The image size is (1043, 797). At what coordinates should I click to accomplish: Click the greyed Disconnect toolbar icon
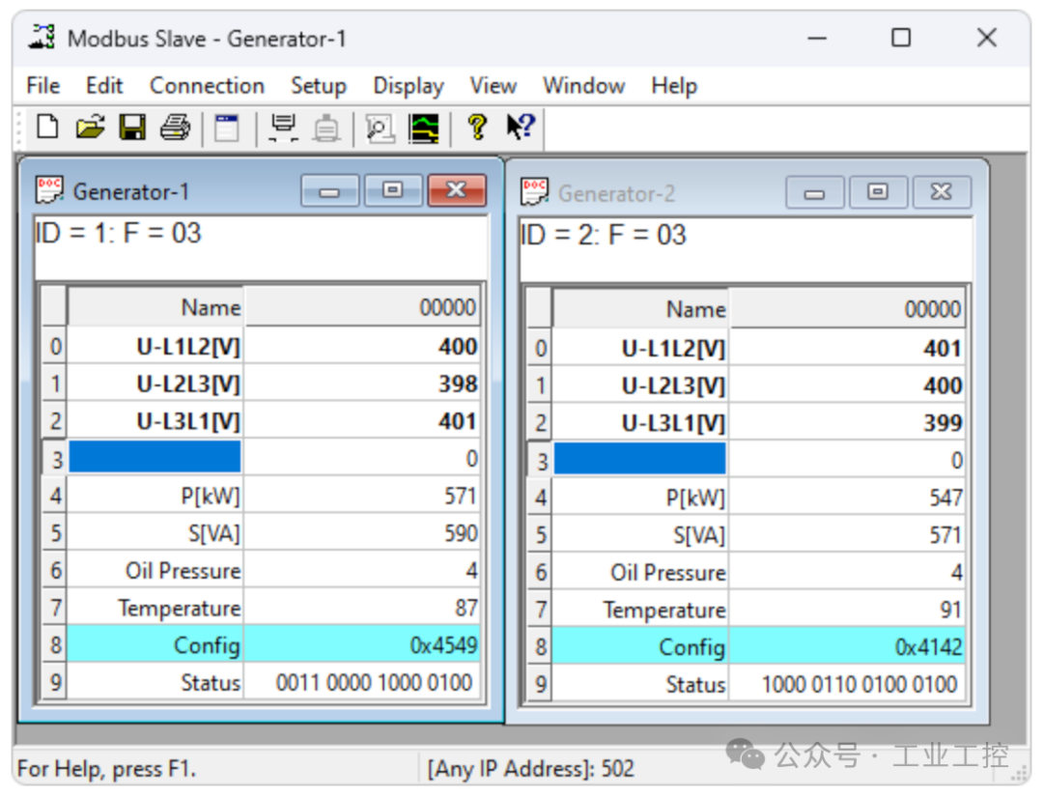click(326, 128)
